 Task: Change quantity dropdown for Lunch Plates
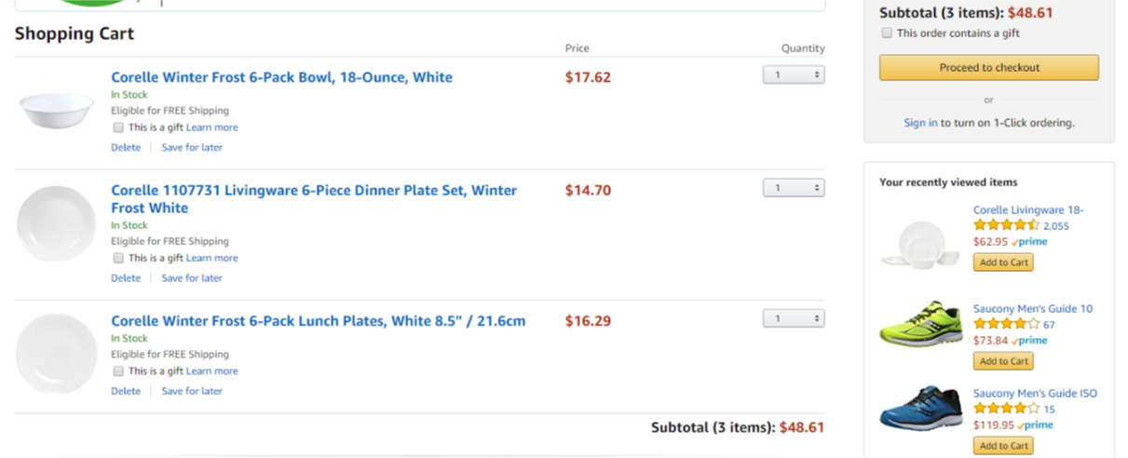coord(793,319)
